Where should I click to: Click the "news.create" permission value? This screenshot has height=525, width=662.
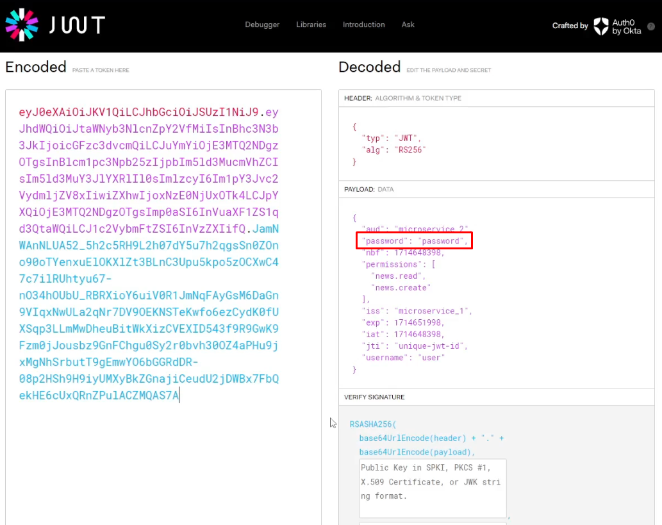(x=401, y=288)
